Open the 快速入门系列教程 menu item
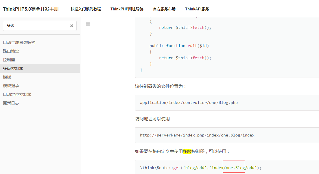The width and height of the screenshot is (319, 174). [x=85, y=9]
